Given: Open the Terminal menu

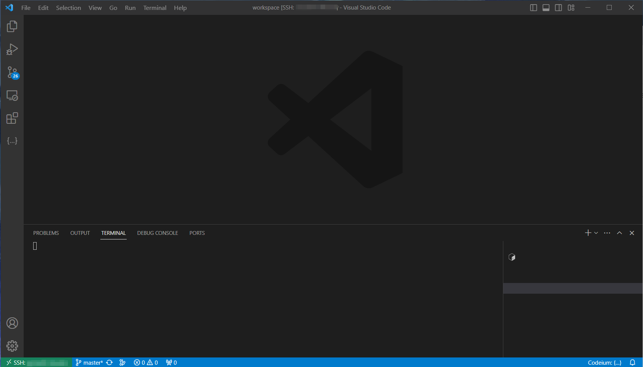Looking at the screenshot, I should tap(155, 8).
